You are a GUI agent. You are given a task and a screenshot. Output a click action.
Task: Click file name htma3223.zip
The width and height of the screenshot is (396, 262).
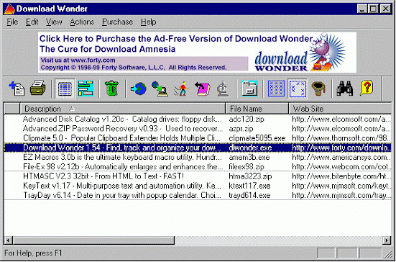[x=250, y=176]
